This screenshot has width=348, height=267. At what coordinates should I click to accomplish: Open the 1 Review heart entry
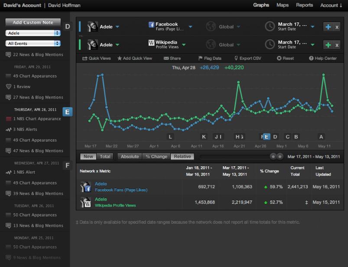18,87
